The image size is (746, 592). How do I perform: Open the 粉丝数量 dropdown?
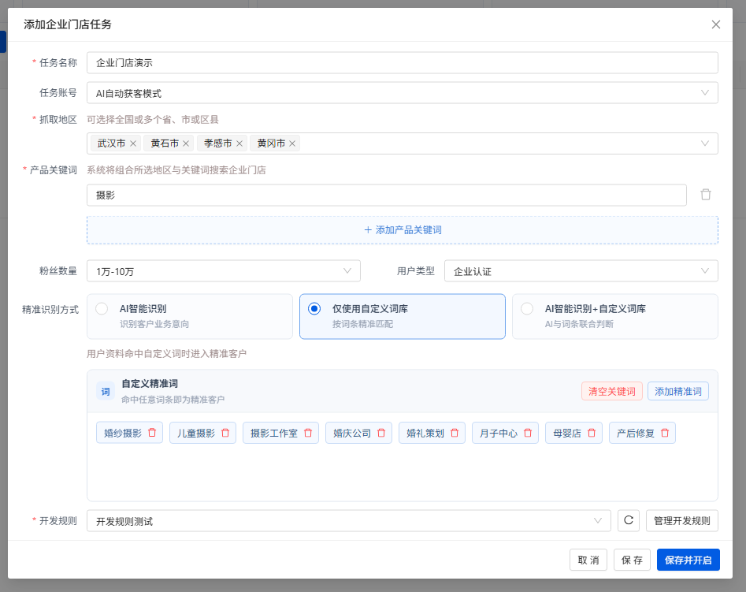click(224, 271)
